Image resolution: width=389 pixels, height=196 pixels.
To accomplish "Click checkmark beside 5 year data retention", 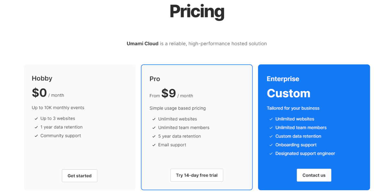I will [x=154, y=136].
